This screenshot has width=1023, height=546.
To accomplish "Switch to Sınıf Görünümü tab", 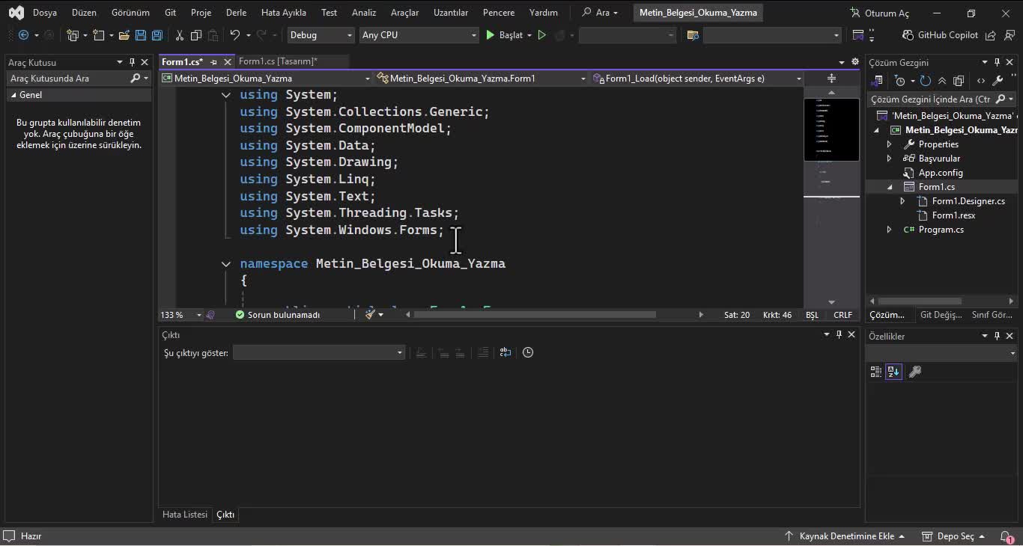I will click(x=992, y=315).
